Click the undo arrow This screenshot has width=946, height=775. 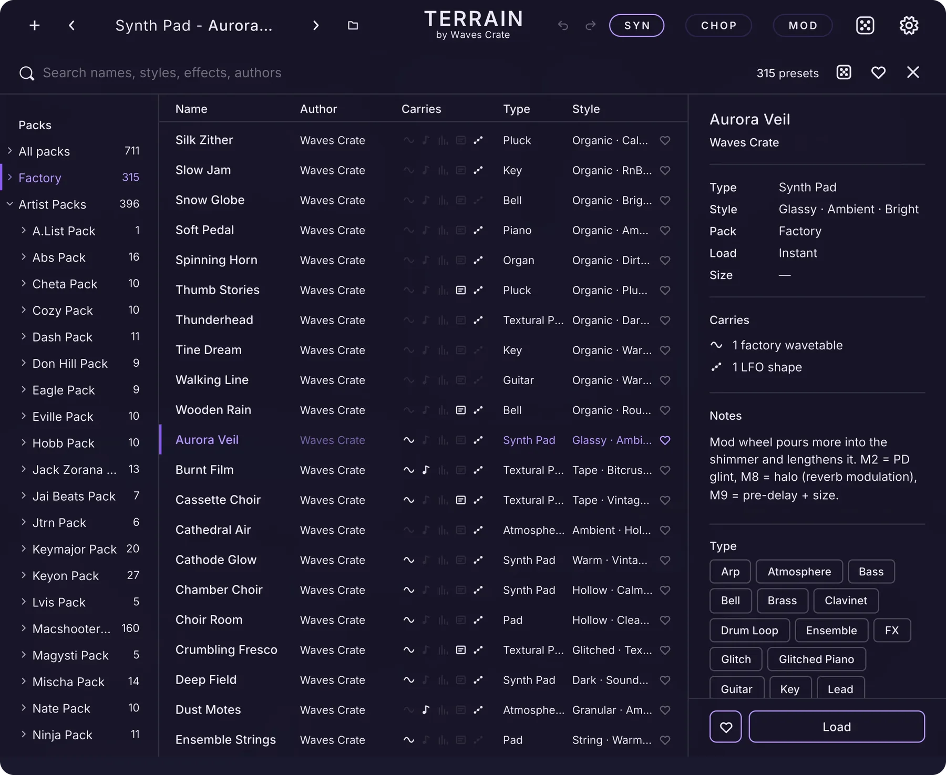tap(563, 25)
